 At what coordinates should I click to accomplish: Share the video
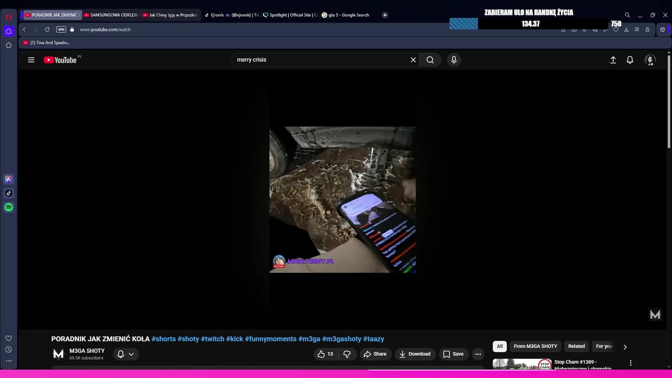(x=375, y=354)
